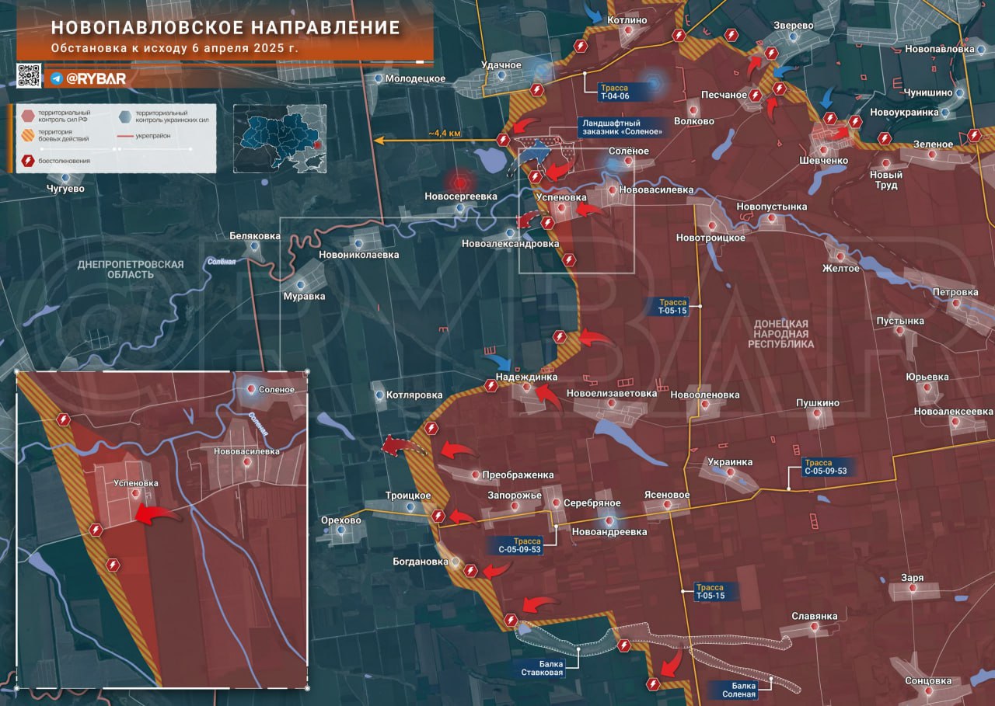Click the clash marker left of Надеждинка
This screenshot has width=995, height=706.
coord(491,384)
